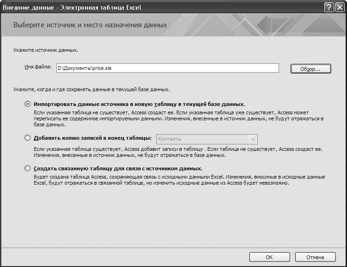Click the "Добавить копию записей" option label
Screen dimensions: 347x267
click(x=93, y=138)
